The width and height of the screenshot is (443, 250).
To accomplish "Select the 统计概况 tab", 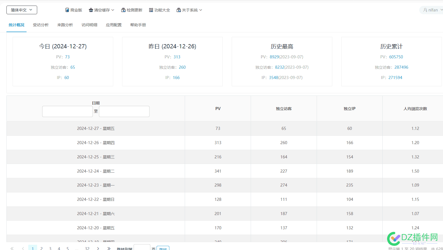I will tap(16, 25).
